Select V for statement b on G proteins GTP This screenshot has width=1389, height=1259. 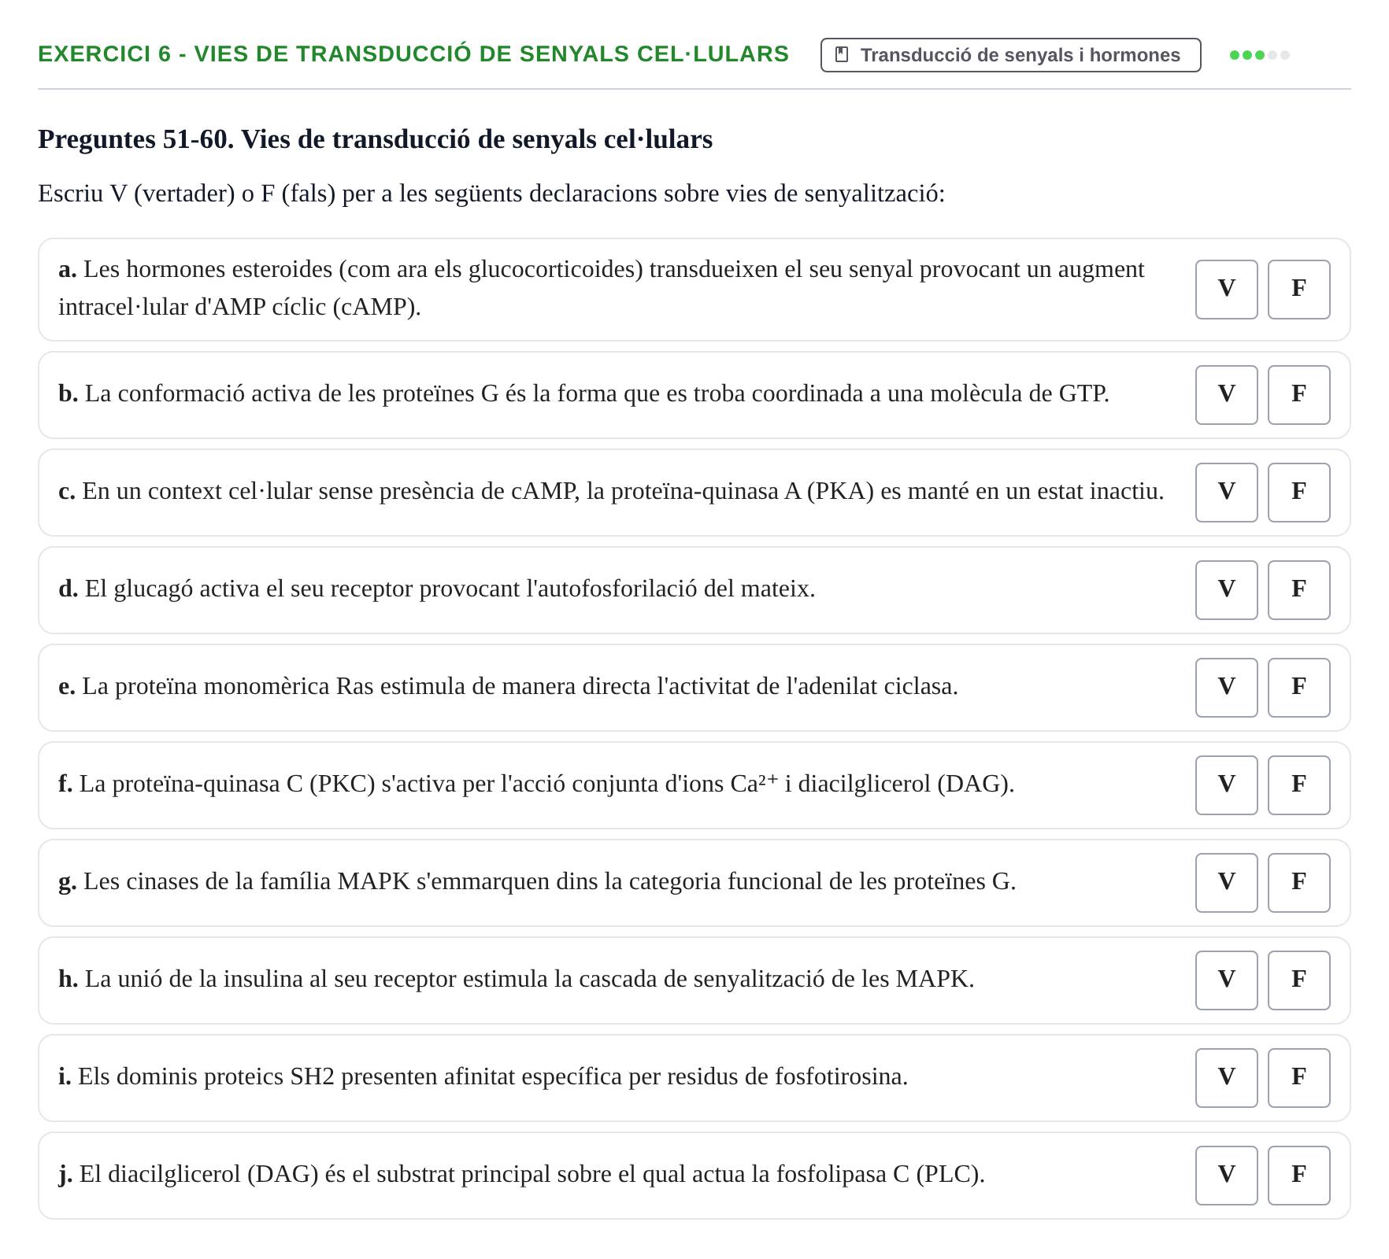coord(1226,395)
